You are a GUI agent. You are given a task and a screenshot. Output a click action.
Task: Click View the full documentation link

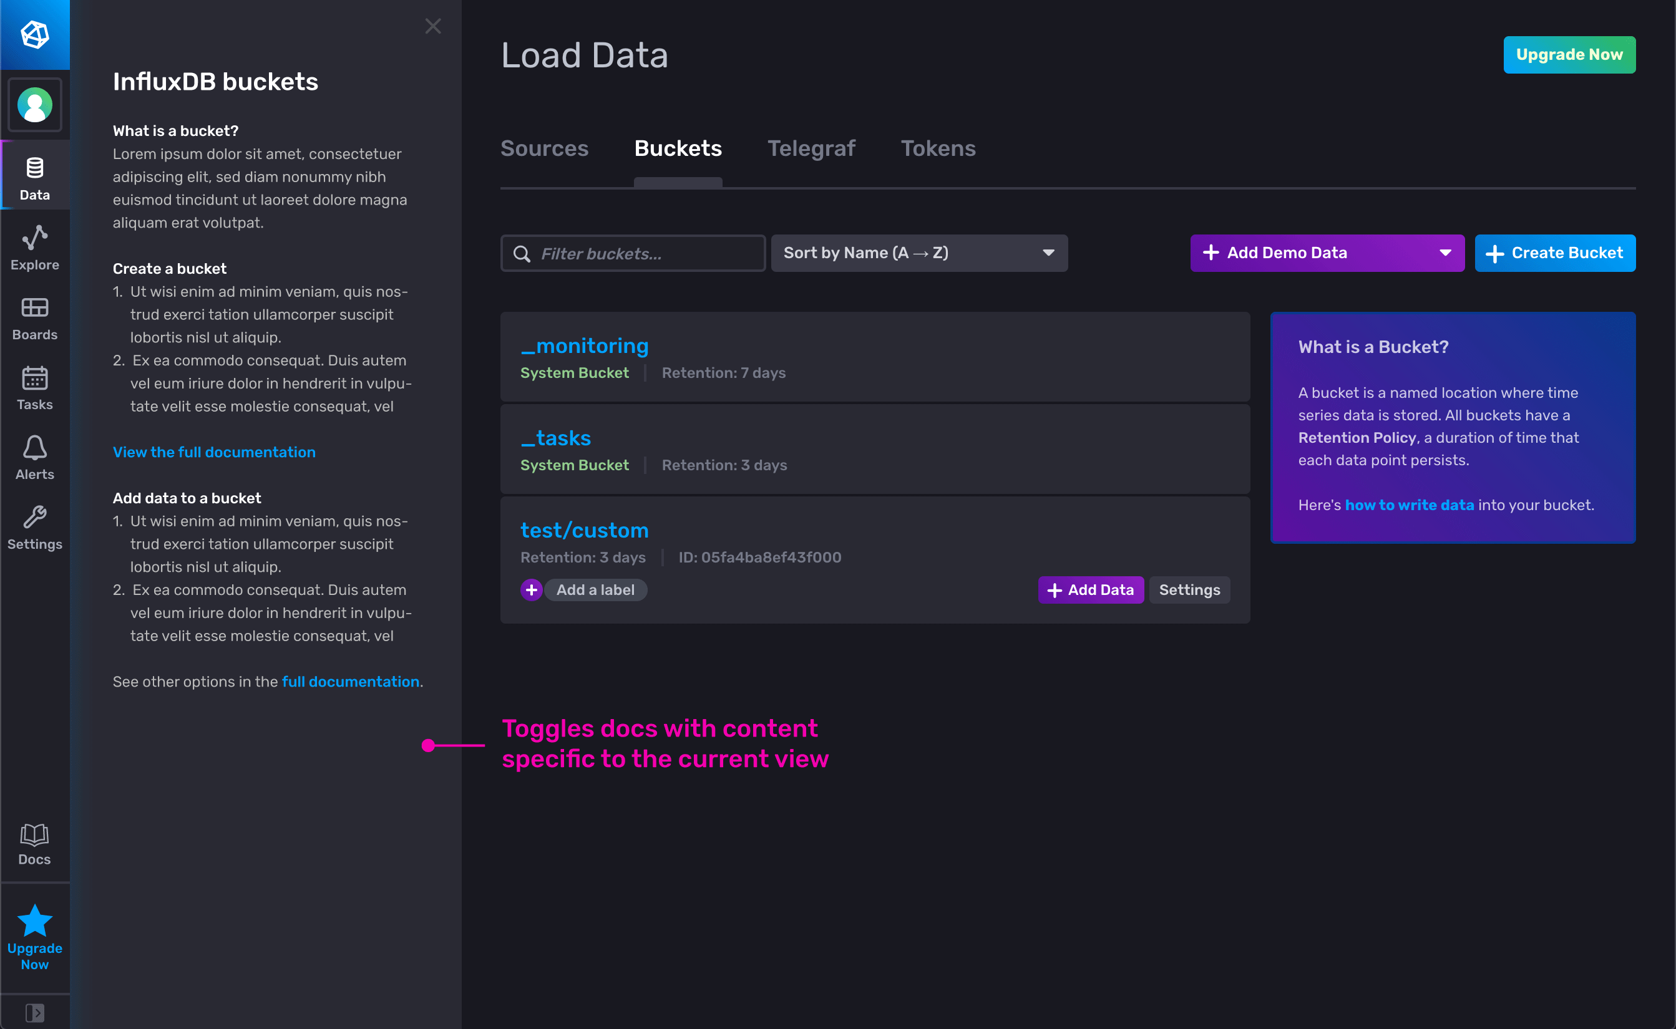pyautogui.click(x=214, y=452)
